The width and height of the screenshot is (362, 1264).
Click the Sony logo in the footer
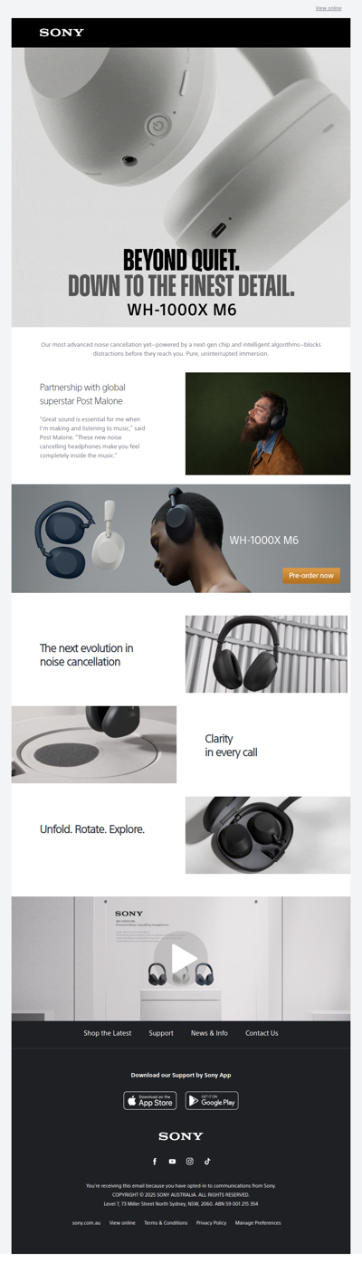click(x=181, y=1135)
